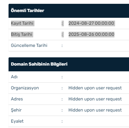Screen dimensions: 129x128
Task: Click the Organizasyon label
Action: point(25,88)
